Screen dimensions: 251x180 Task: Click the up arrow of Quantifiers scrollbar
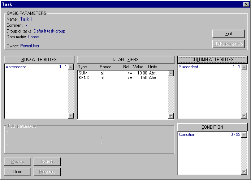pyautogui.click(x=171, y=73)
